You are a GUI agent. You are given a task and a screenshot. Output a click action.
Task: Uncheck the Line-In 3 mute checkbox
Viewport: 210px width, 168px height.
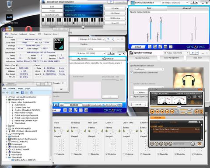tap(107, 154)
